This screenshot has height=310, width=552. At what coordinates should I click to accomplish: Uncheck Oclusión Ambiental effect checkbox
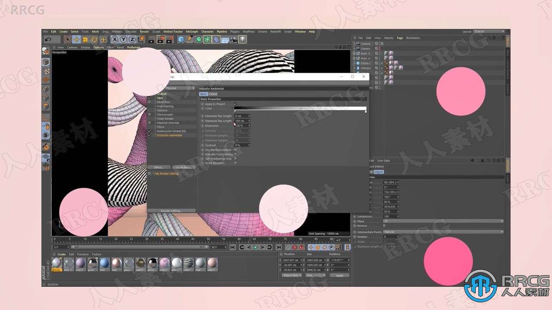(150, 135)
